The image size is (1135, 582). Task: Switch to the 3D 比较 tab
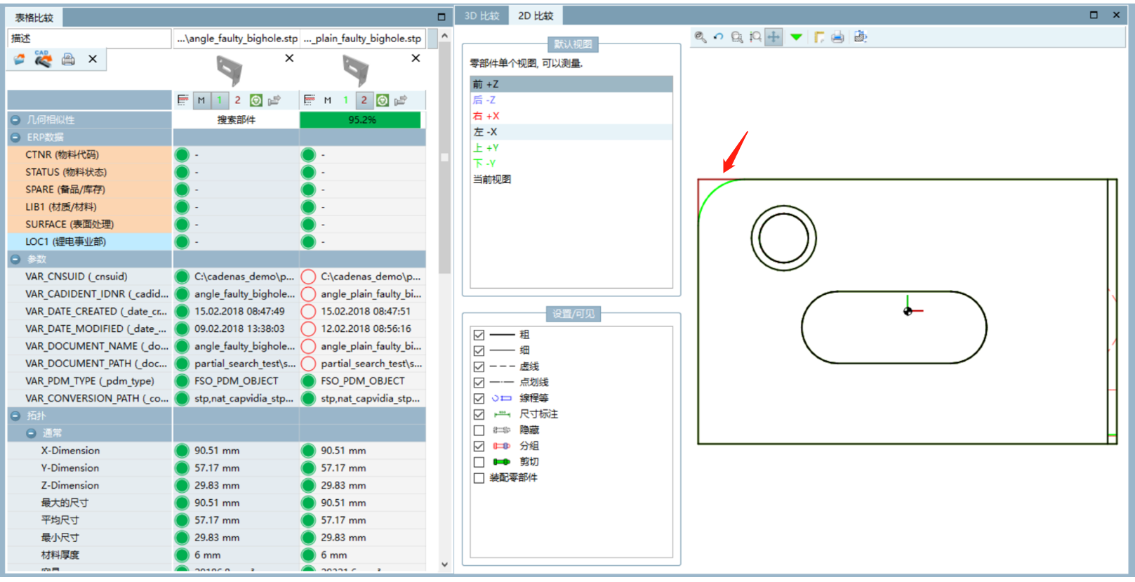pos(482,15)
